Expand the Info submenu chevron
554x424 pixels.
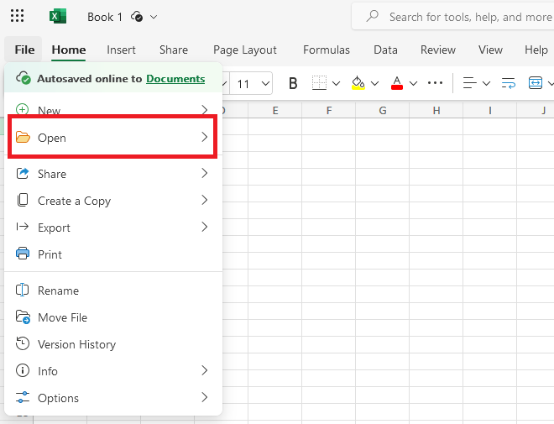click(x=204, y=370)
